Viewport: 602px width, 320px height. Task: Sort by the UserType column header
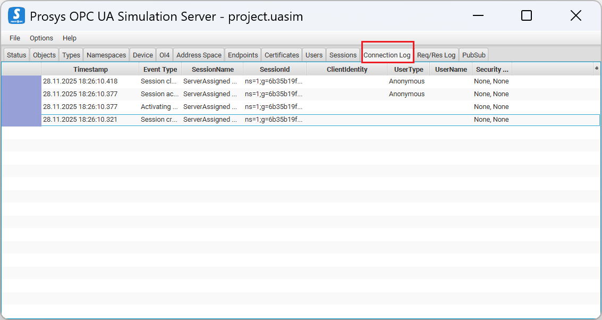(409, 70)
